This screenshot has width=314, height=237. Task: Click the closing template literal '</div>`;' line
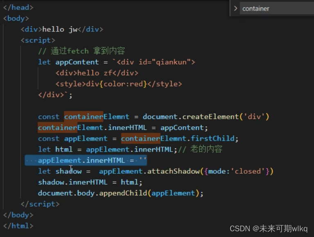55,95
